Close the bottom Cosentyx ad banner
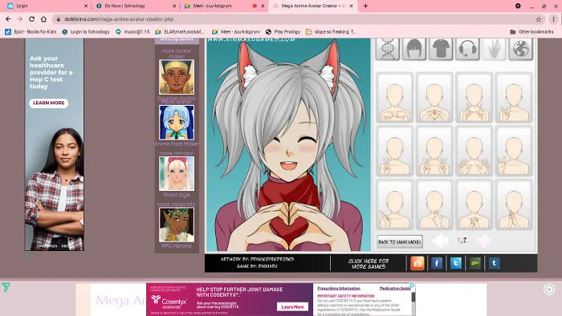562x316 pixels. 548,290
